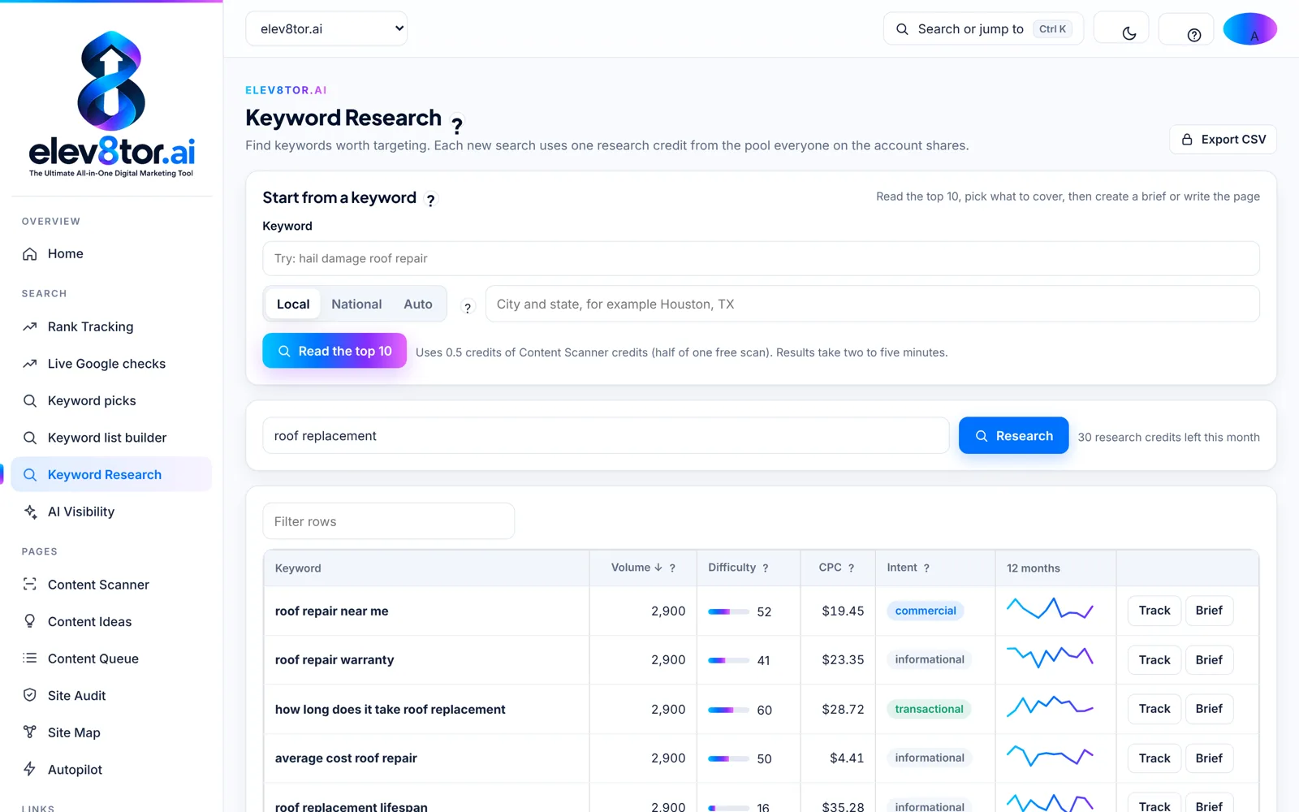Viewport: 1299px width, 812px height.
Task: Open Site Map page
Action: click(111, 732)
